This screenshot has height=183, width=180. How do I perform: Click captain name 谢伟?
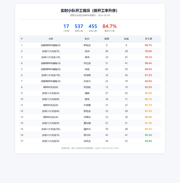(x=87, y=99)
